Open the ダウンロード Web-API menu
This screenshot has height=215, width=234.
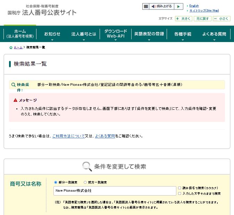coord(116,34)
